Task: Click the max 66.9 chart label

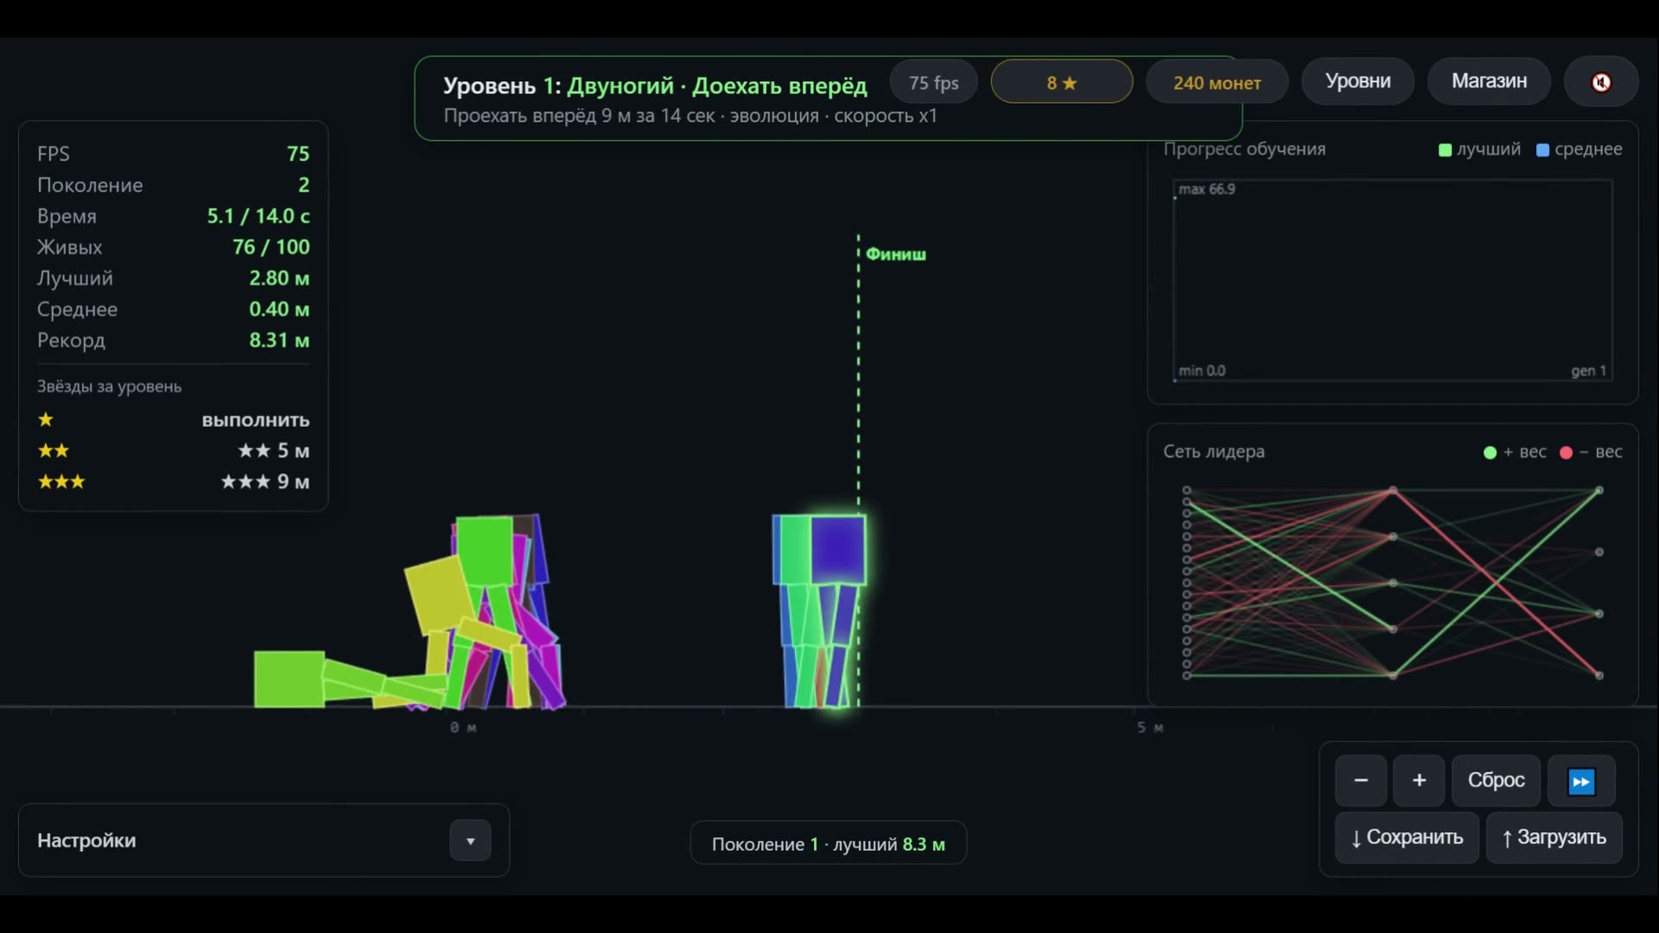Action: pos(1207,189)
